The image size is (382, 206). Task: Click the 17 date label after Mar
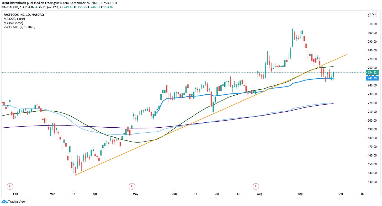(x=74, y=194)
